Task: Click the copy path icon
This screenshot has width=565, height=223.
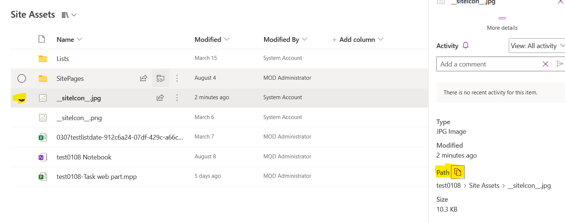Action: (458, 172)
